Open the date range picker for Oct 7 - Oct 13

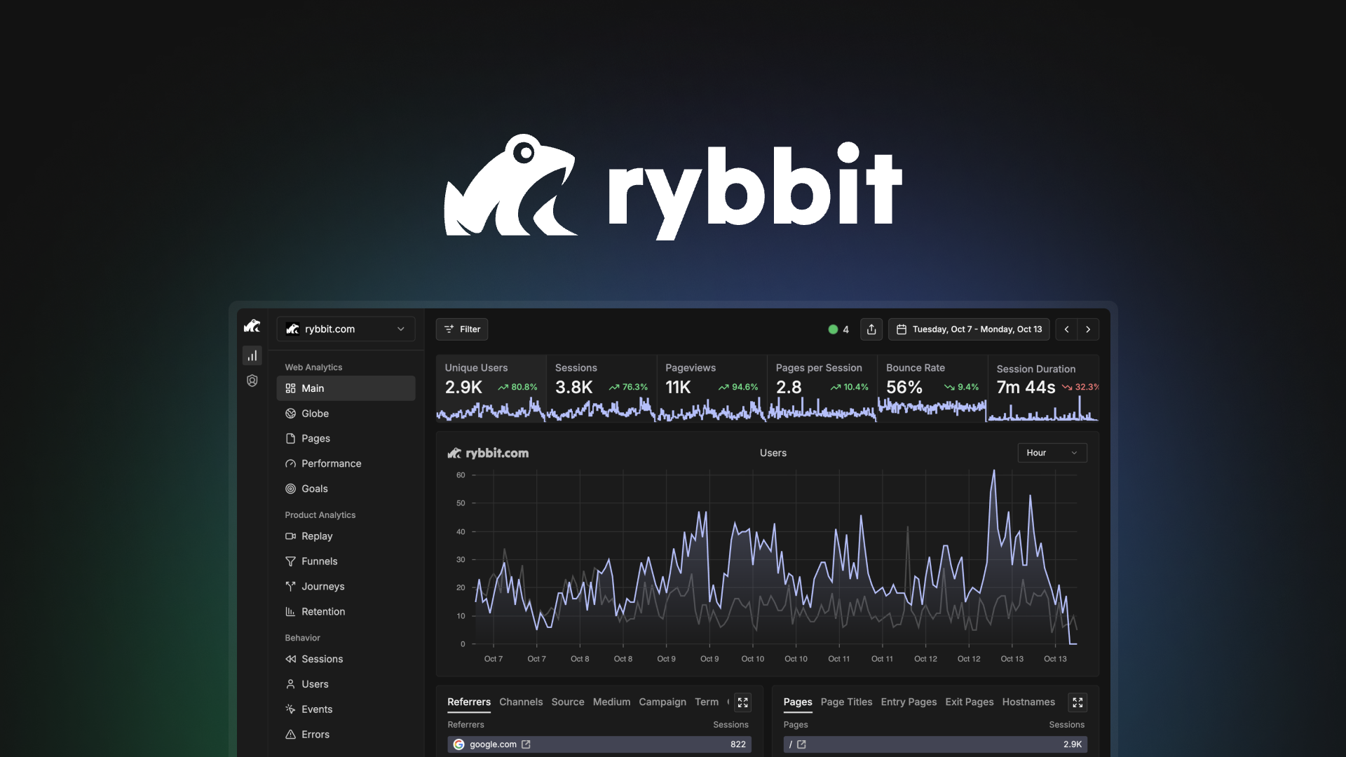969,329
